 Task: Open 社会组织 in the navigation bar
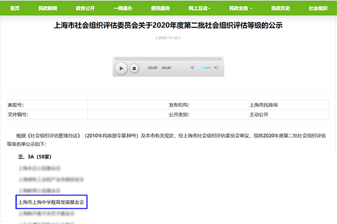pos(318,8)
